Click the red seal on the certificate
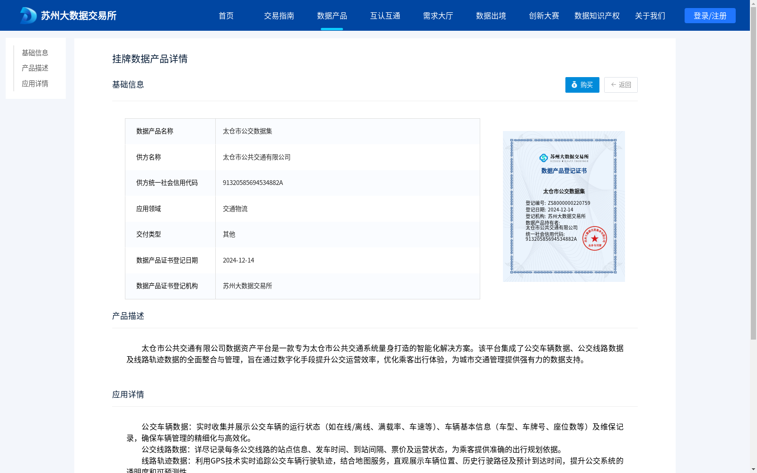 click(x=595, y=238)
